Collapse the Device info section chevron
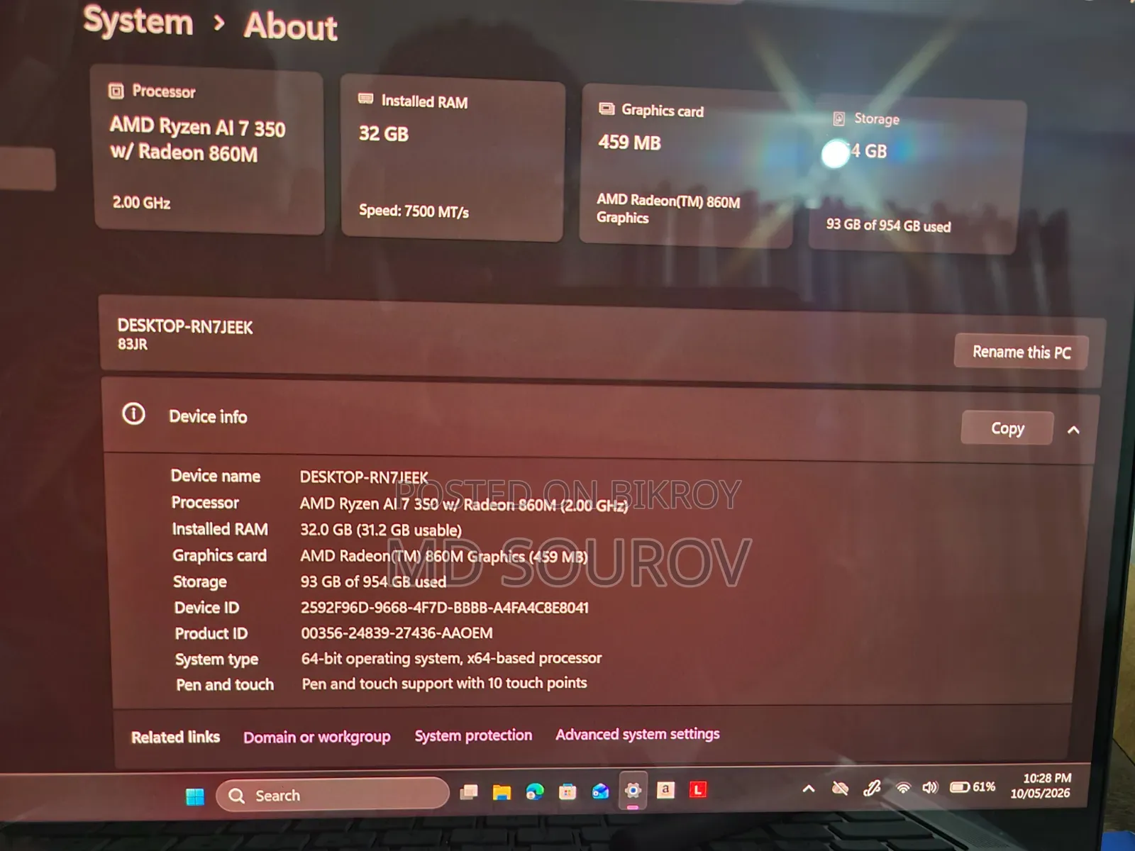The height and width of the screenshot is (851, 1135). (x=1074, y=430)
